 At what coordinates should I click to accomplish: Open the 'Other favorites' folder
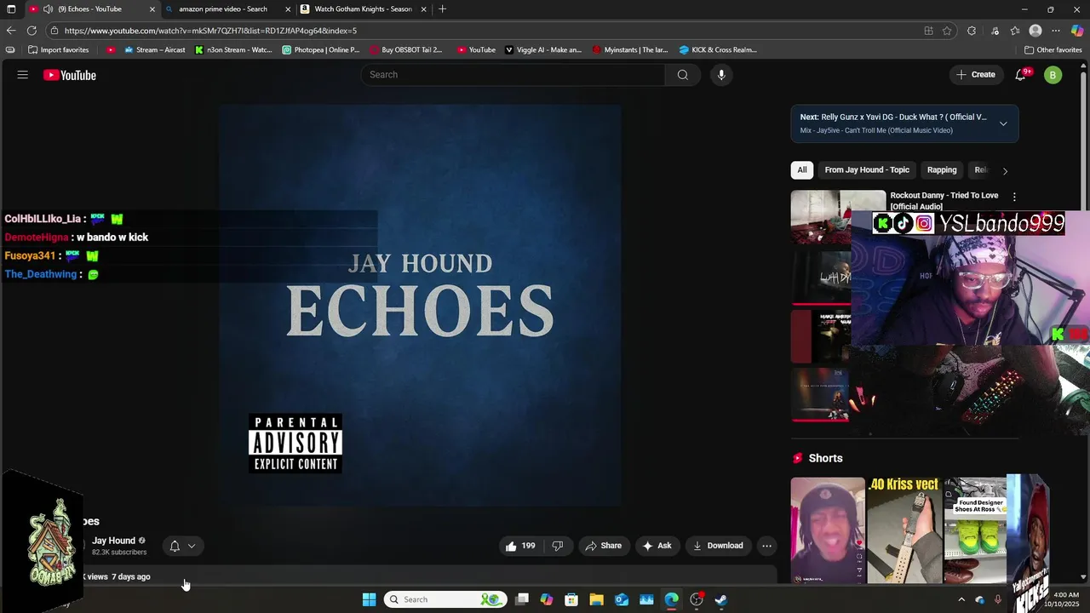(x=1053, y=50)
